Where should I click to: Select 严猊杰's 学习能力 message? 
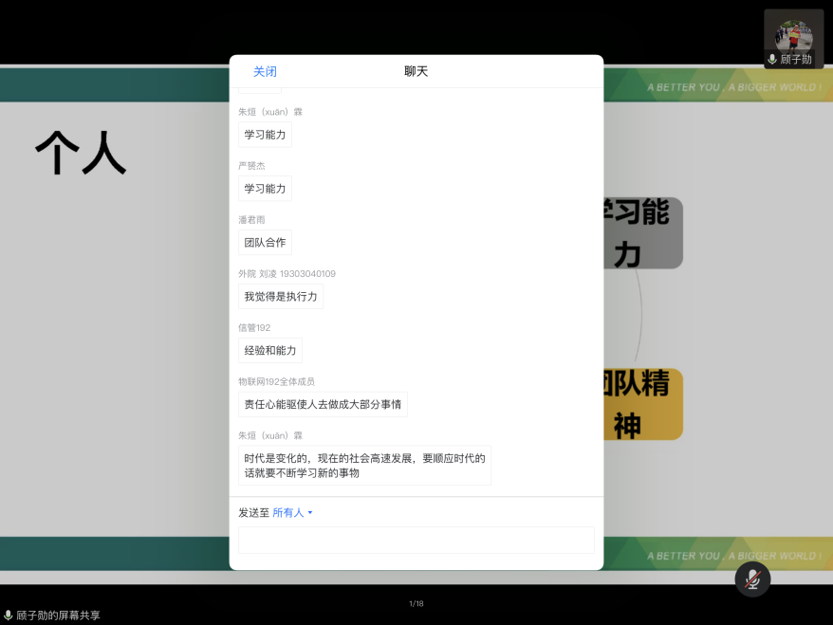pos(264,188)
